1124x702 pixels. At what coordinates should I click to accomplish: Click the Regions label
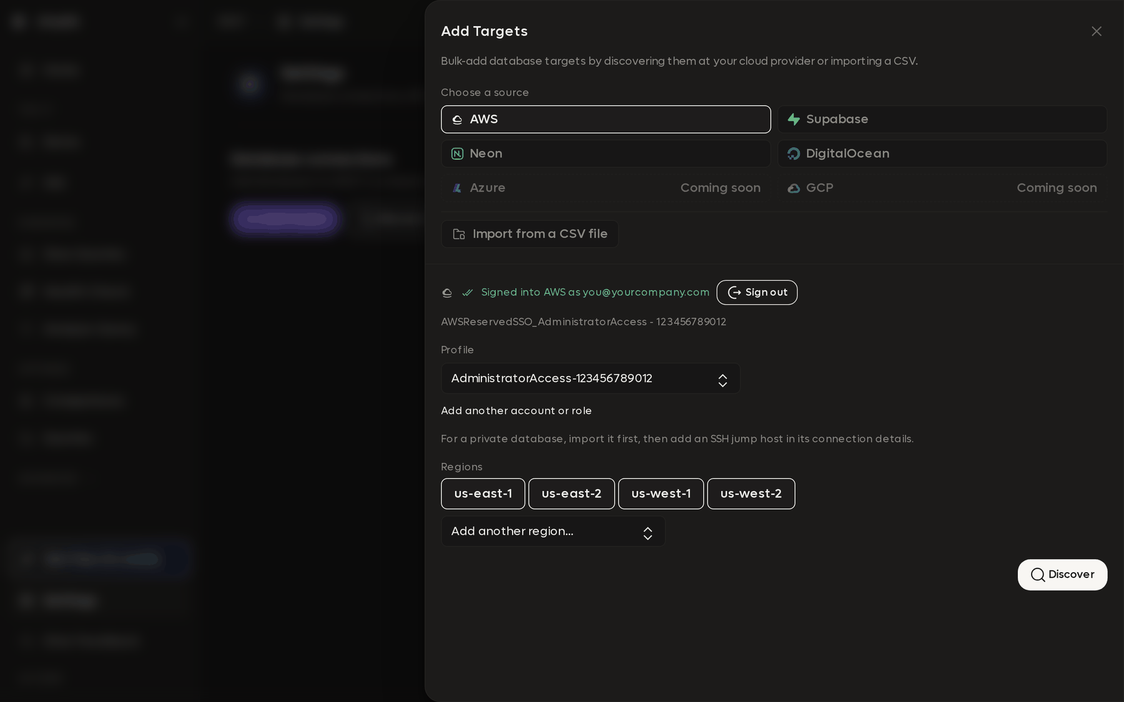coord(461,467)
